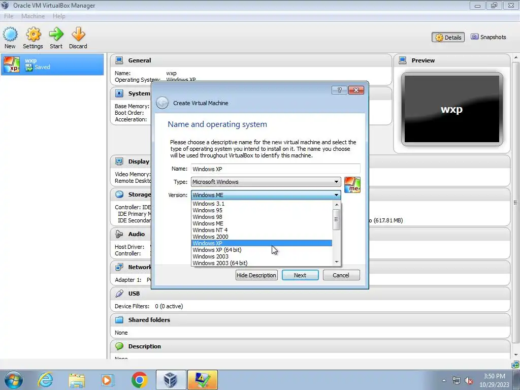Click the network tray icon

(457, 380)
